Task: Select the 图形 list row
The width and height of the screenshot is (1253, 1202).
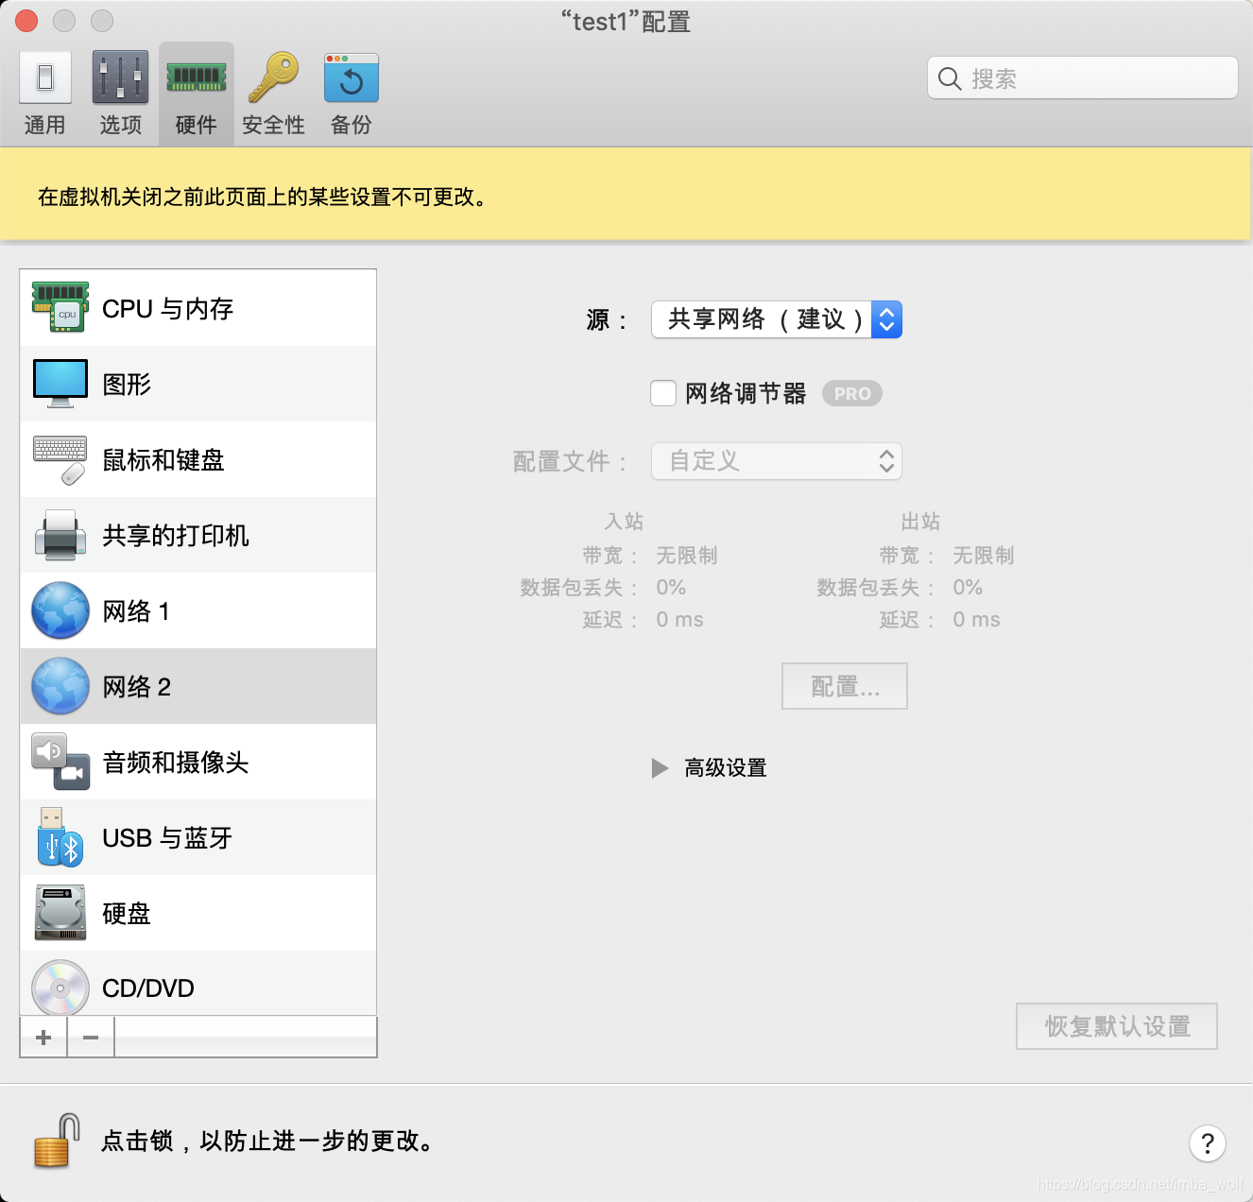Action: pos(198,384)
